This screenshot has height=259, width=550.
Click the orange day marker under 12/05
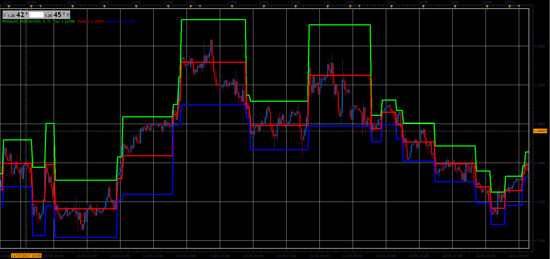[x=391, y=6]
